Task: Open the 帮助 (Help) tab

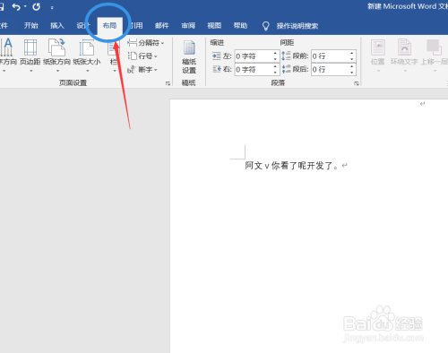Action: [240, 26]
